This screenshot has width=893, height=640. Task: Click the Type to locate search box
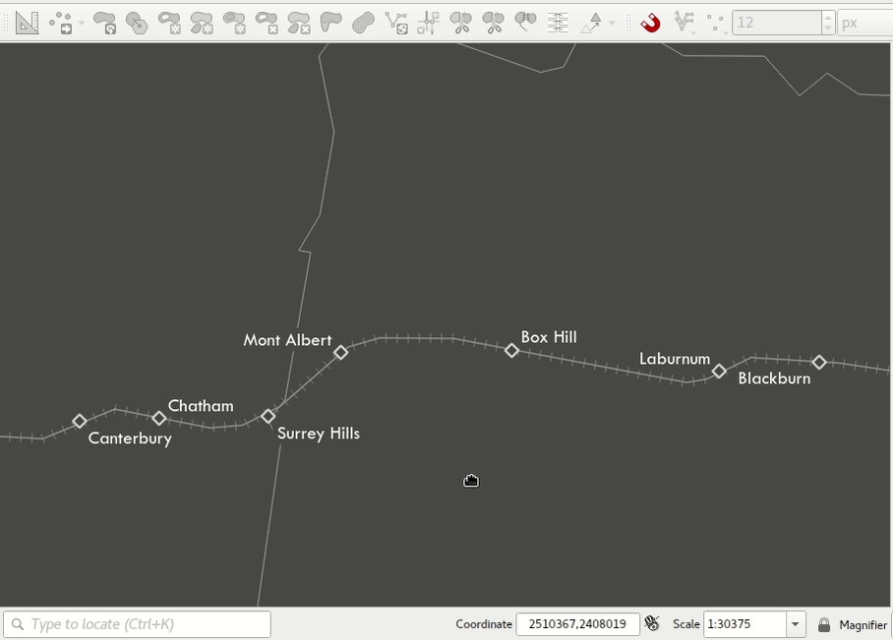[x=137, y=624]
